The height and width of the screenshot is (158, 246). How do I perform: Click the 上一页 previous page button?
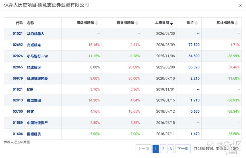143,149
